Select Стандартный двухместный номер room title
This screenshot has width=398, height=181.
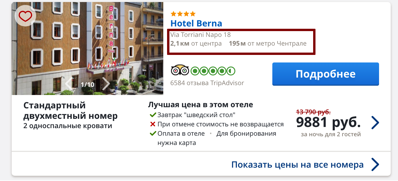coord(71,110)
